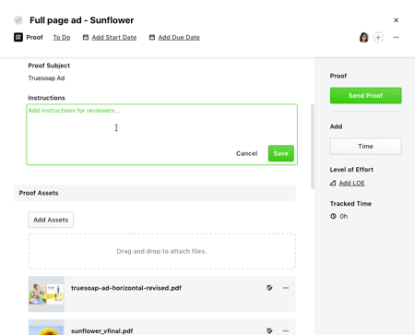Image resolution: width=415 pixels, height=335 pixels.
Task: Close the task panel with X
Action: click(x=396, y=20)
